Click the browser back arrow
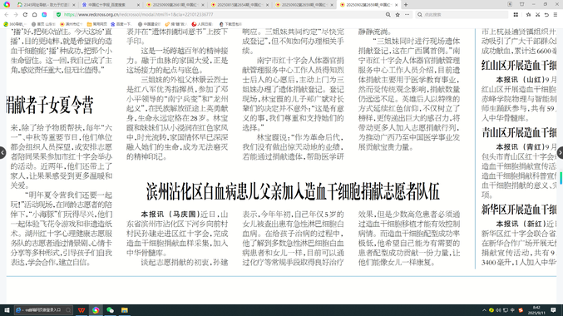 [7, 15]
